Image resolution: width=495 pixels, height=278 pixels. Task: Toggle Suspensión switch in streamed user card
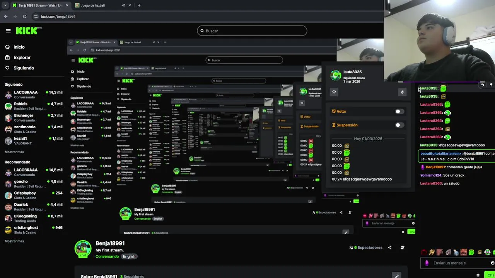click(399, 125)
